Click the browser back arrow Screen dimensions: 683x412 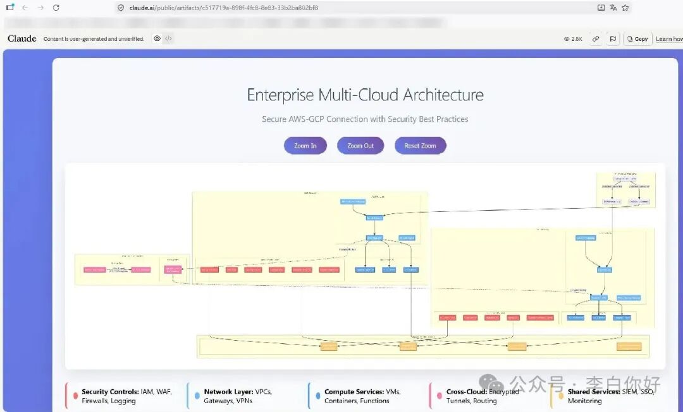pos(25,8)
